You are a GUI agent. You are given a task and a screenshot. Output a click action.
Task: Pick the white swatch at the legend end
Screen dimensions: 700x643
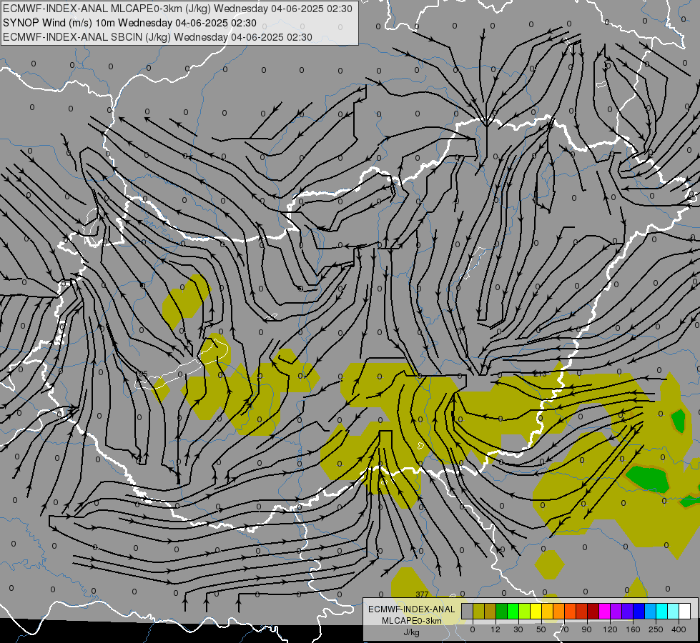click(684, 611)
